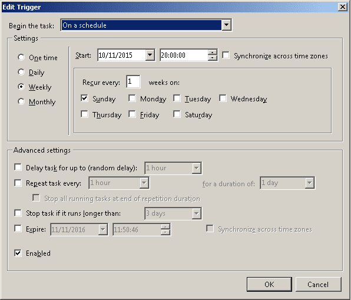Screen dimensions: 351x300
Task: Enable 'Delay task for up to' checkbox
Action: tap(18, 167)
